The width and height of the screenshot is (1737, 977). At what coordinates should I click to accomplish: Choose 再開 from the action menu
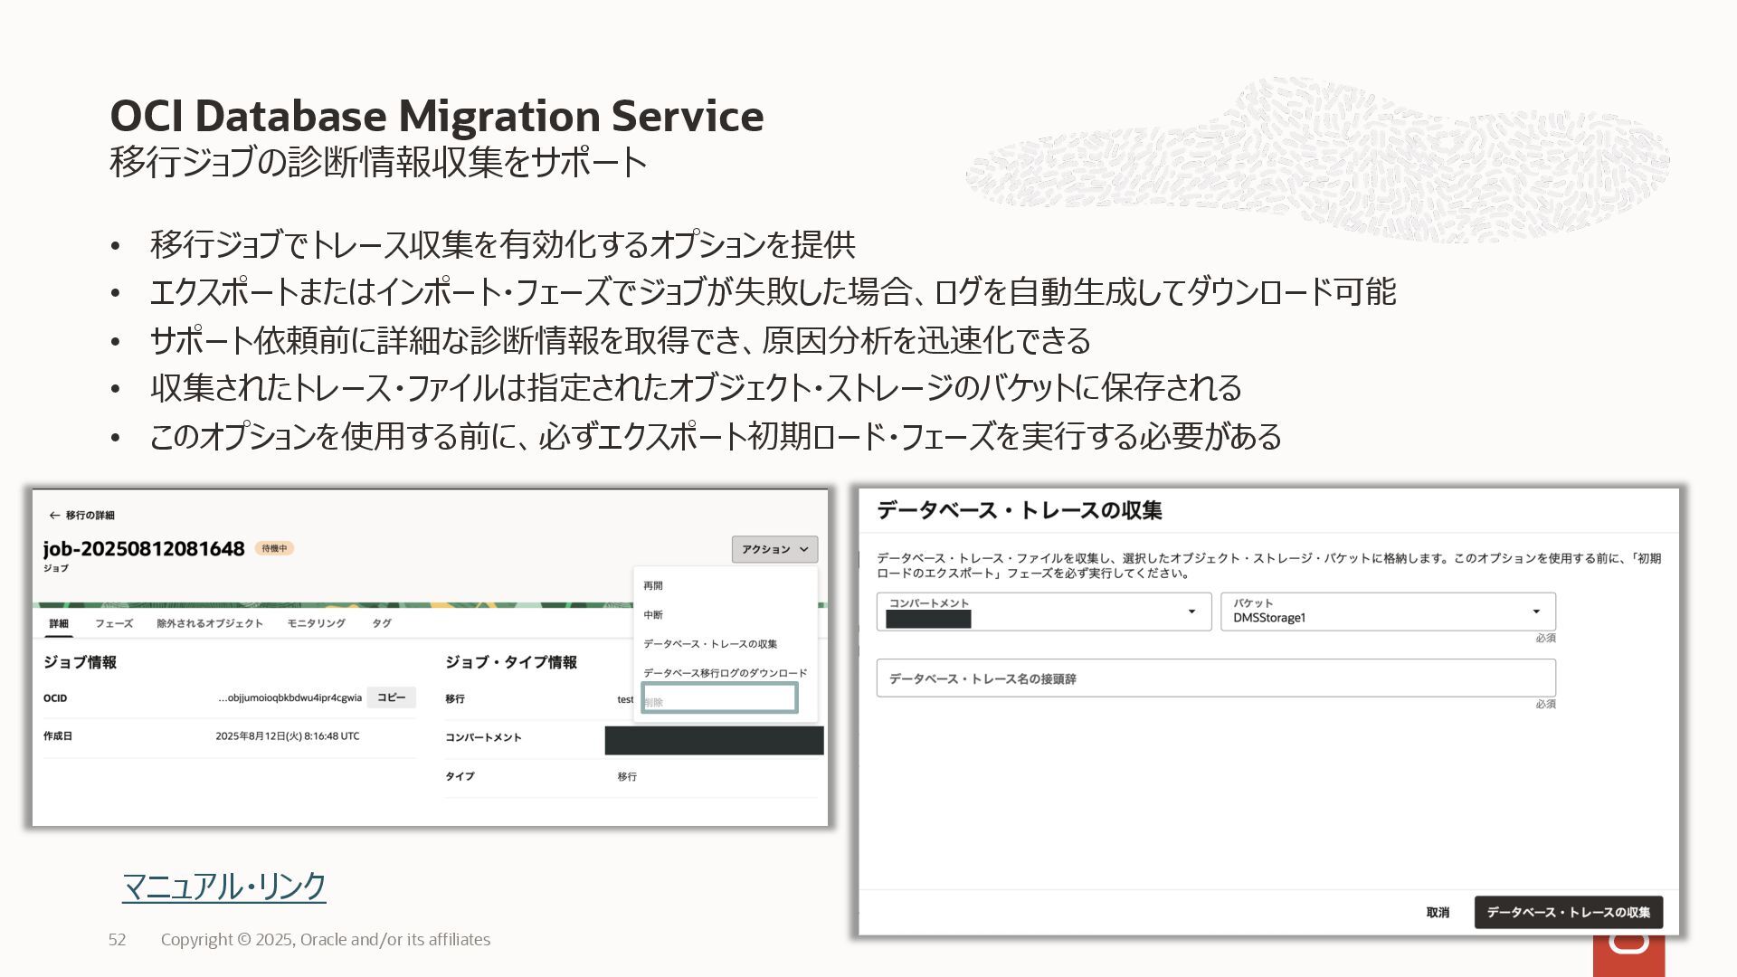[653, 585]
